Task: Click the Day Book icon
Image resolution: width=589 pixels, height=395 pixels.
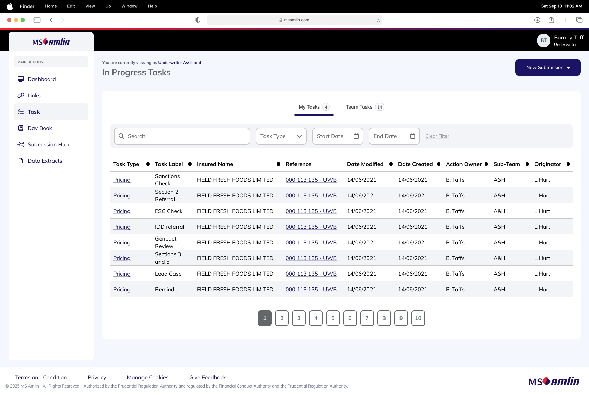Action: (x=21, y=128)
